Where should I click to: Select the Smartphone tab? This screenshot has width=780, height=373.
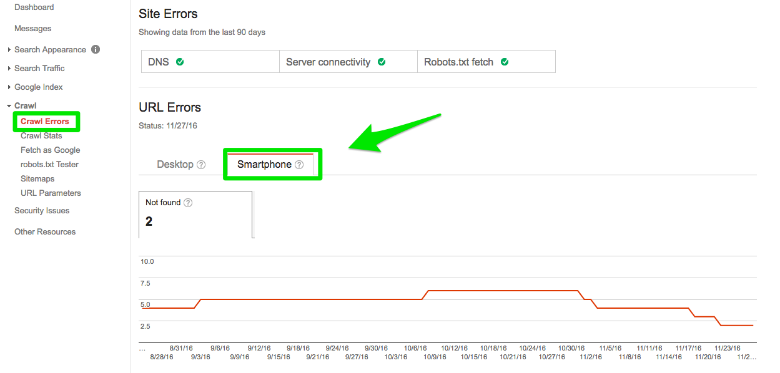coord(264,164)
